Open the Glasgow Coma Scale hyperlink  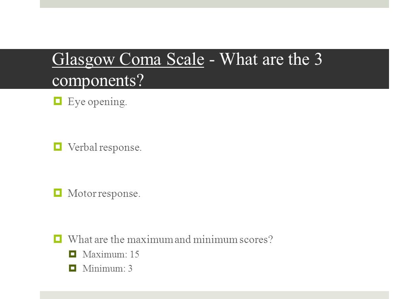pyautogui.click(x=128, y=60)
